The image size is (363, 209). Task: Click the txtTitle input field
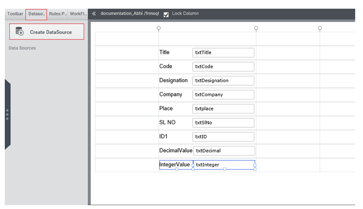[x=223, y=53]
